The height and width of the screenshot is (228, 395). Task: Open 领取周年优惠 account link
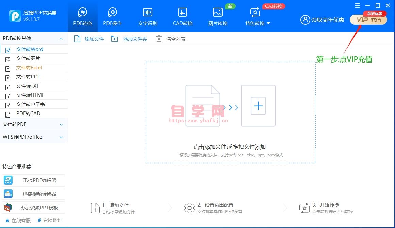tap(322, 20)
